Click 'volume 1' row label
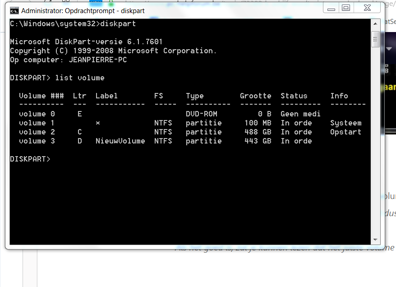Screen dimensions: 396x287 37,123
